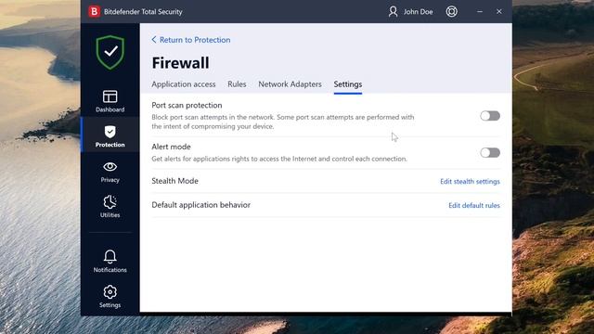Click Edit stealth settings link
Viewport: 594px width, 334px height.
click(x=470, y=182)
